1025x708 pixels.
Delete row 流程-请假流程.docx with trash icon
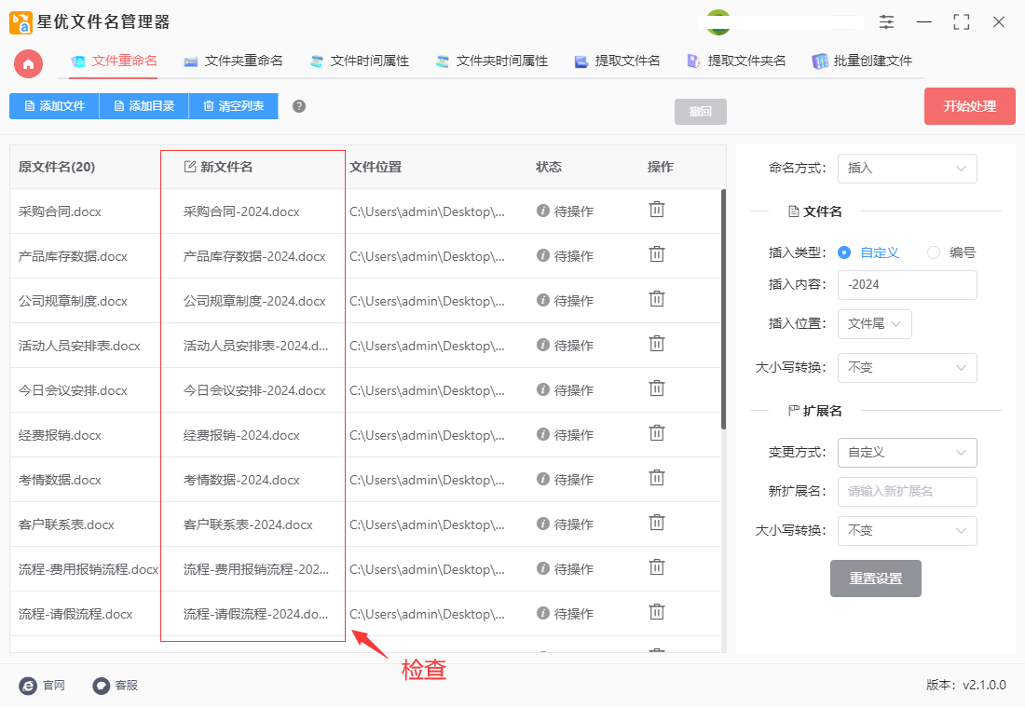656,613
